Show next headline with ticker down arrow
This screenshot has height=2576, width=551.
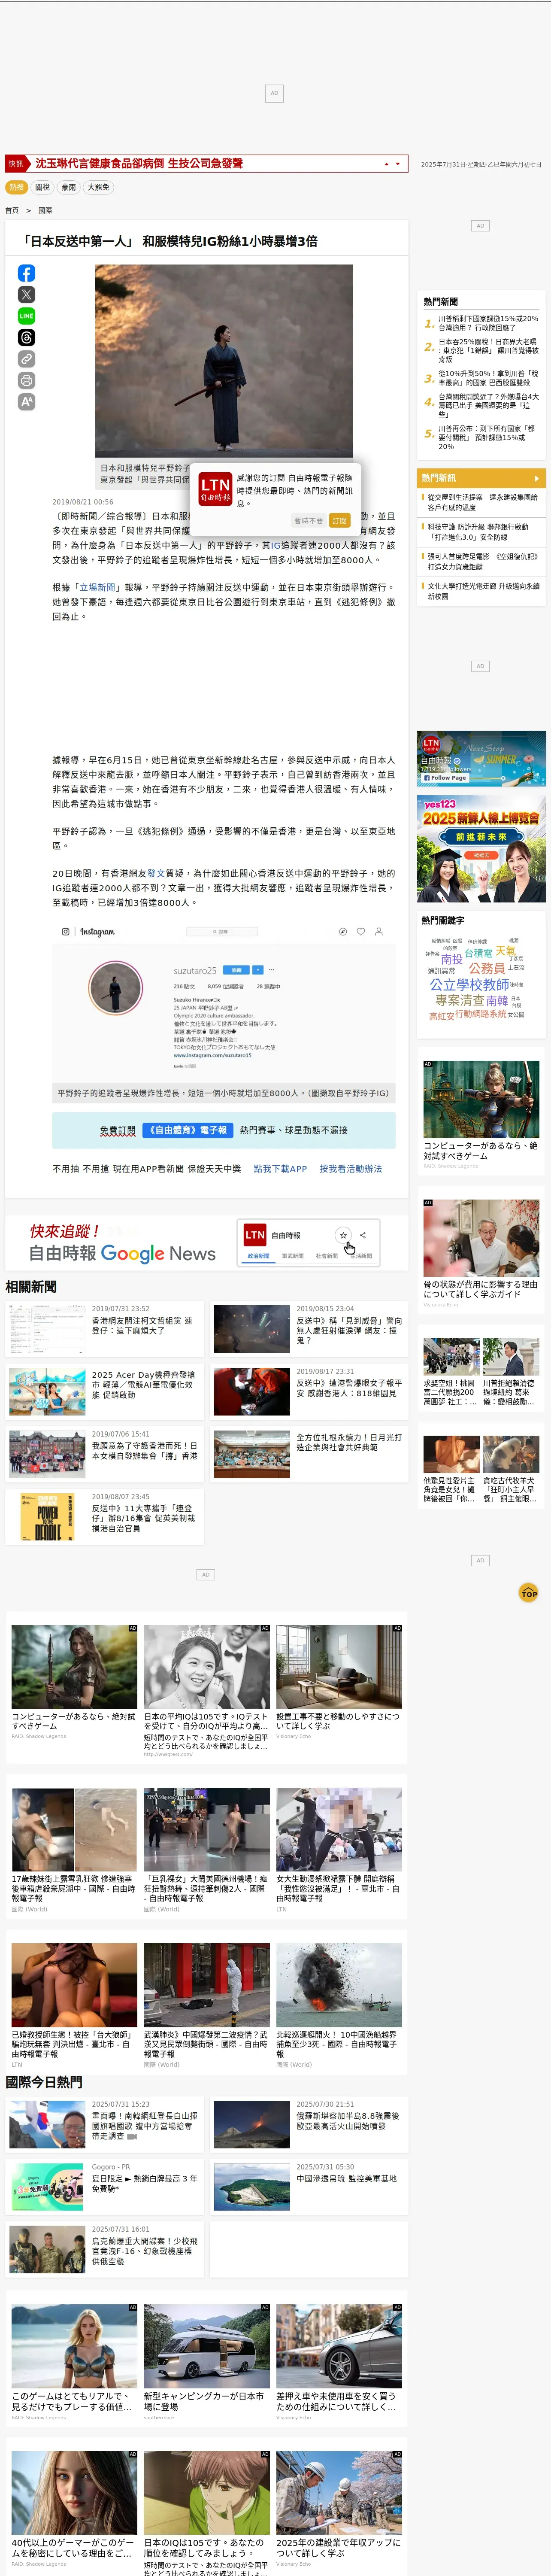tap(398, 164)
